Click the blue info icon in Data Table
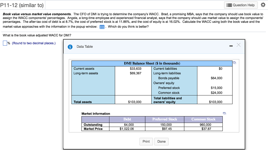The image size is (268, 150). (70, 47)
